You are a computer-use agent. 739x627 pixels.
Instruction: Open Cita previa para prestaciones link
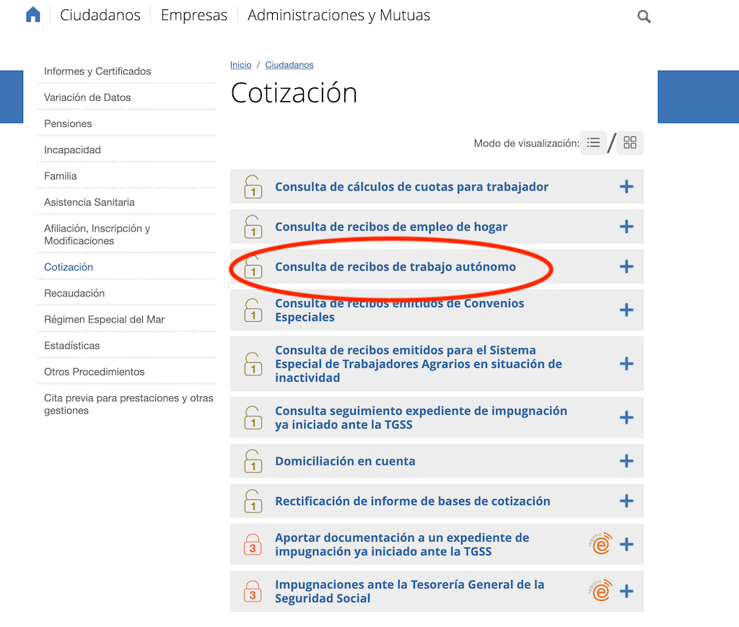[x=128, y=404]
